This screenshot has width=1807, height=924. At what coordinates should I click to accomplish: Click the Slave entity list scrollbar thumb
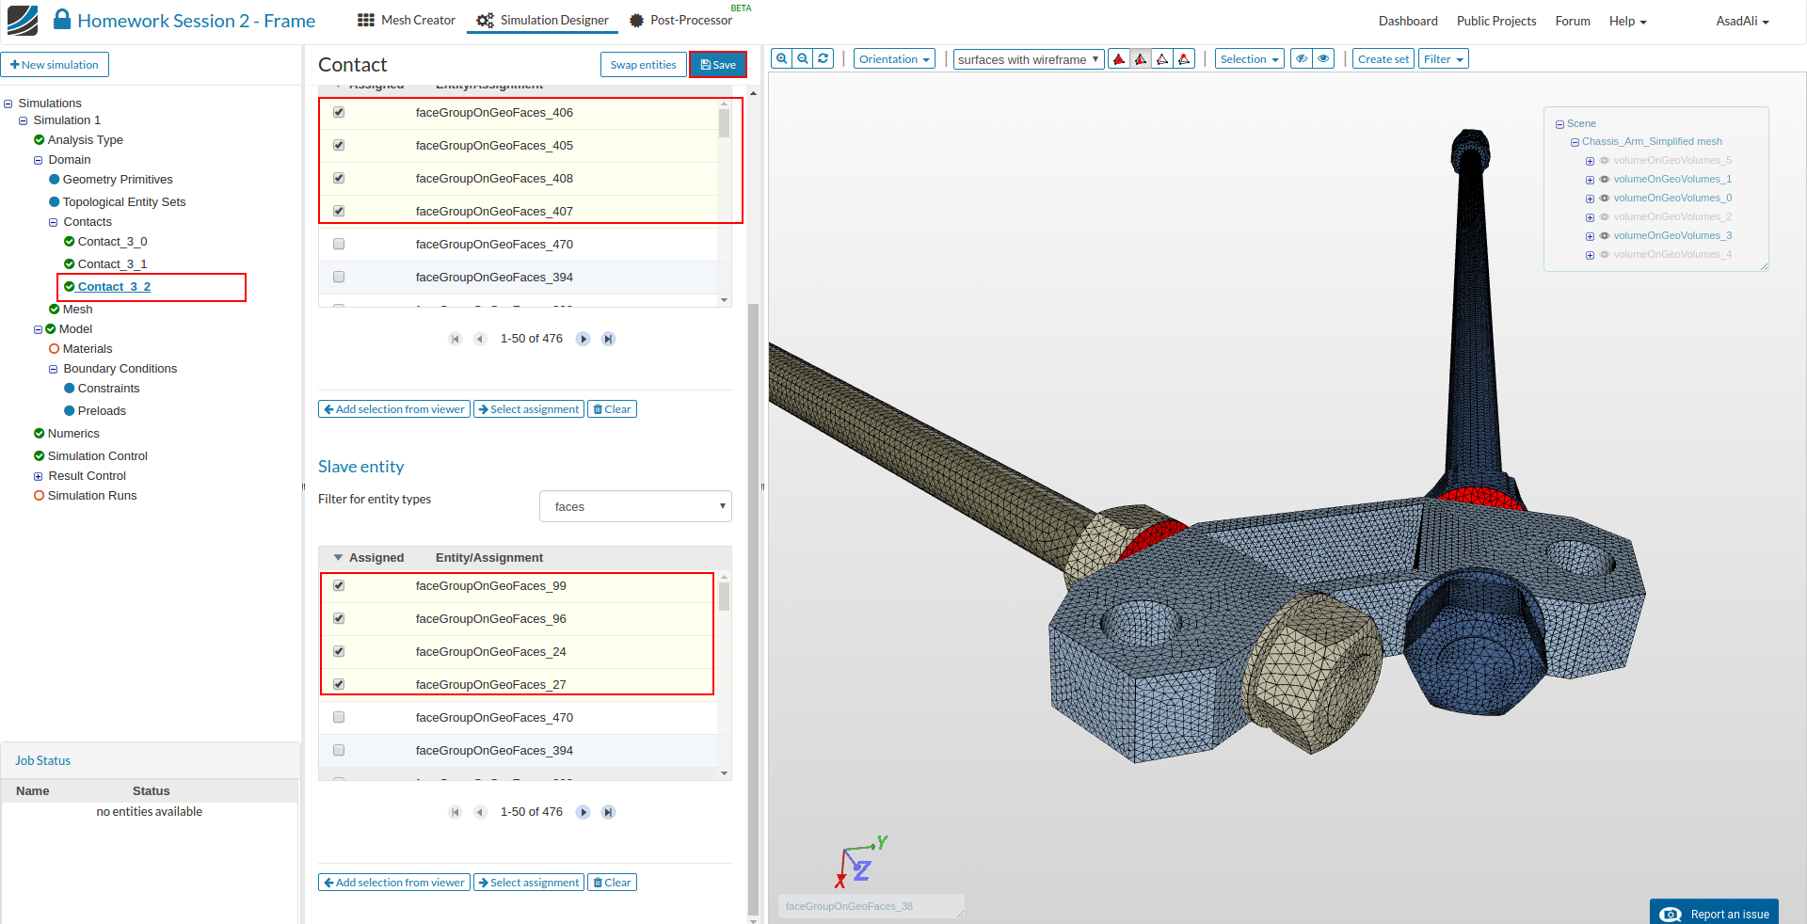click(x=724, y=597)
